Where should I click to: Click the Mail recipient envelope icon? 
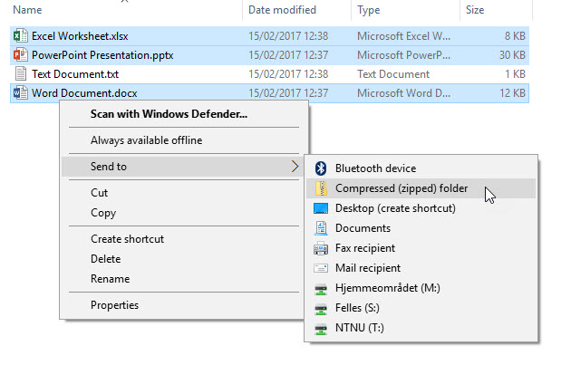tap(321, 268)
